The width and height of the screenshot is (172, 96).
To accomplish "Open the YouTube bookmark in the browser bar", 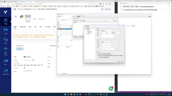I will [19, 6].
